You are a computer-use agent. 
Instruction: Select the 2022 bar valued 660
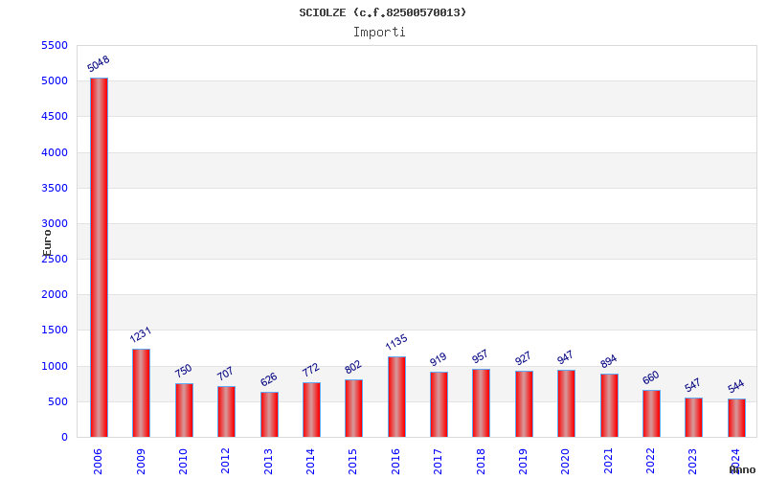point(651,414)
